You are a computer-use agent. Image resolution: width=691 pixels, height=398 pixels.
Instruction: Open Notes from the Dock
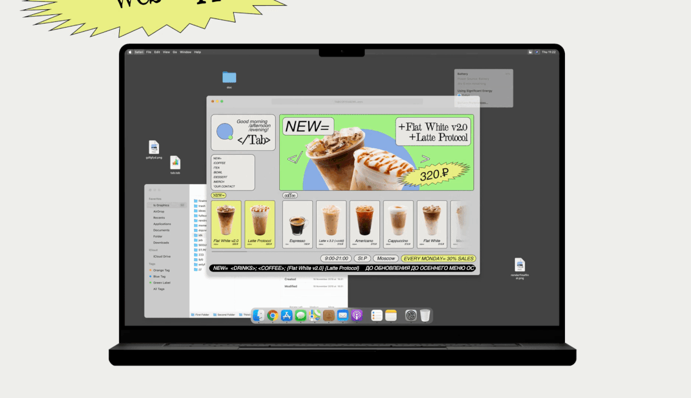391,315
